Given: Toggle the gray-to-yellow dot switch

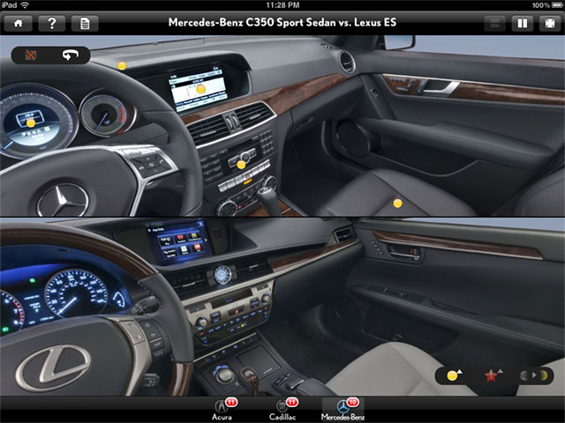Looking at the screenshot, I should click(534, 375).
